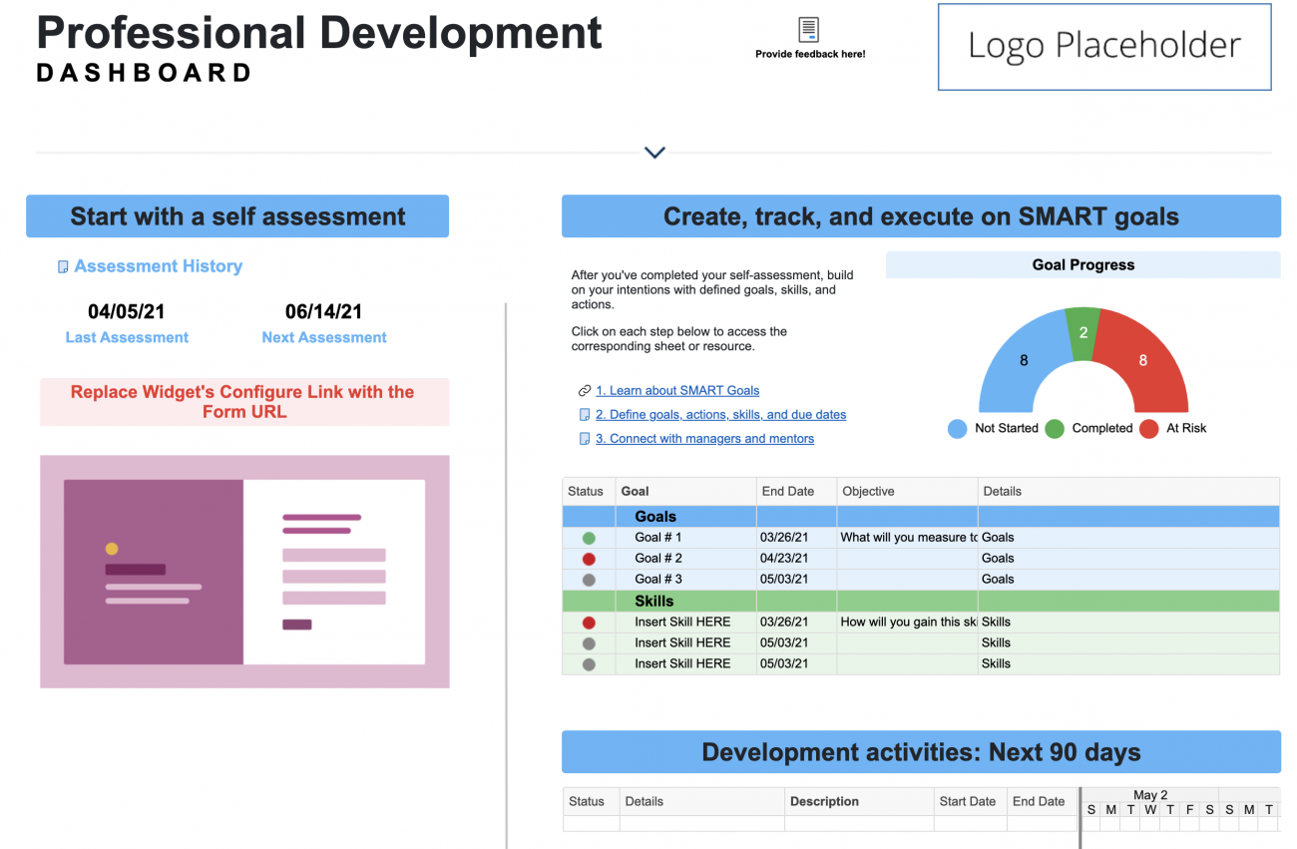Toggle the red at-risk dot on Insert Skill HERE
Screen dimensions: 1297x849
point(589,621)
